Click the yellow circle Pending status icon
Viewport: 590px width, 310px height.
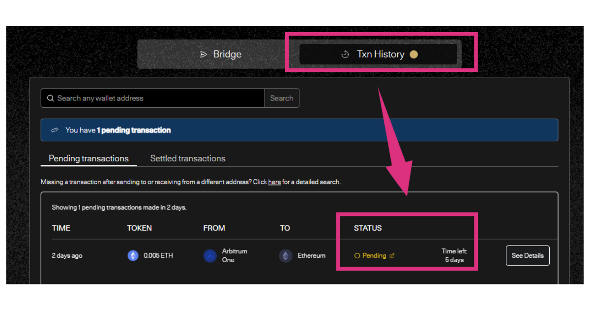[357, 256]
